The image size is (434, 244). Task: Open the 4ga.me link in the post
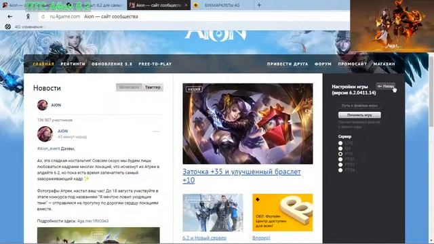click(x=93, y=221)
